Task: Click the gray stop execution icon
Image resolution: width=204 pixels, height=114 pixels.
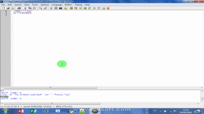Action: coord(56,8)
